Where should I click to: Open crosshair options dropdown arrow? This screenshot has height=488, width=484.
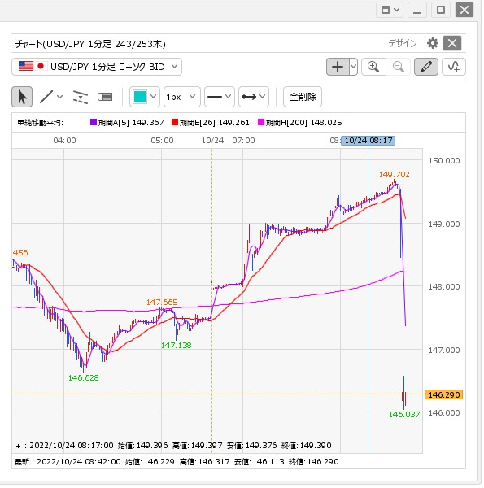coord(353,67)
